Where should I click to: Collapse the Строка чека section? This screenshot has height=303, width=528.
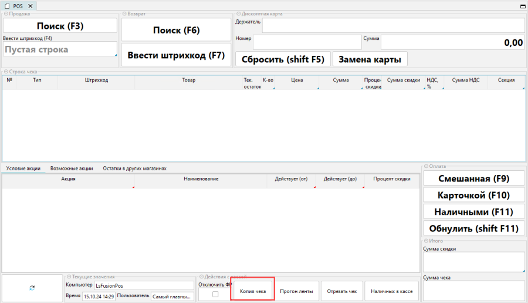pyautogui.click(x=5, y=72)
